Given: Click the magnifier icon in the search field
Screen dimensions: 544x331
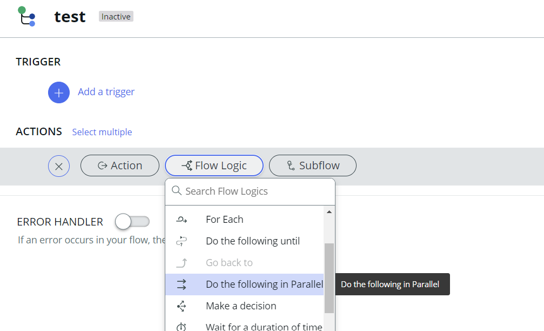Looking at the screenshot, I should (176, 191).
